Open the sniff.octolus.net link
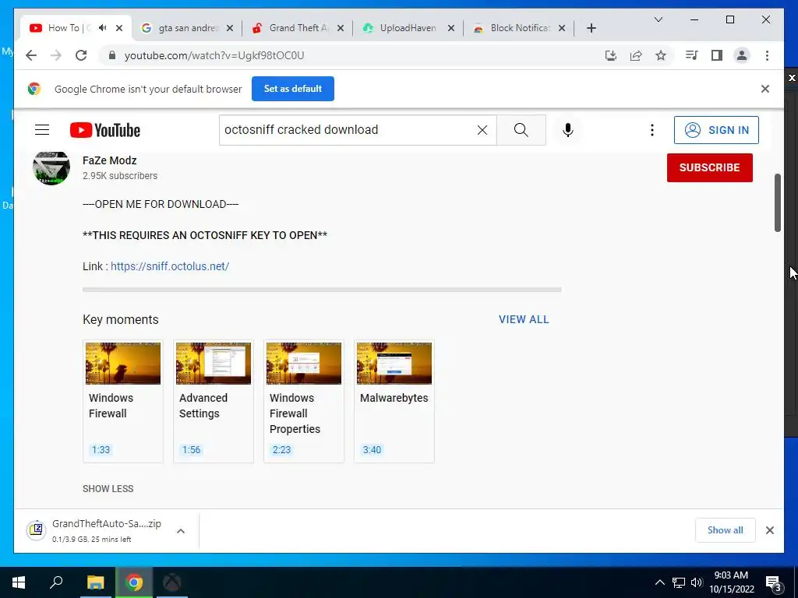Viewport: 798px width, 598px height. tap(170, 266)
